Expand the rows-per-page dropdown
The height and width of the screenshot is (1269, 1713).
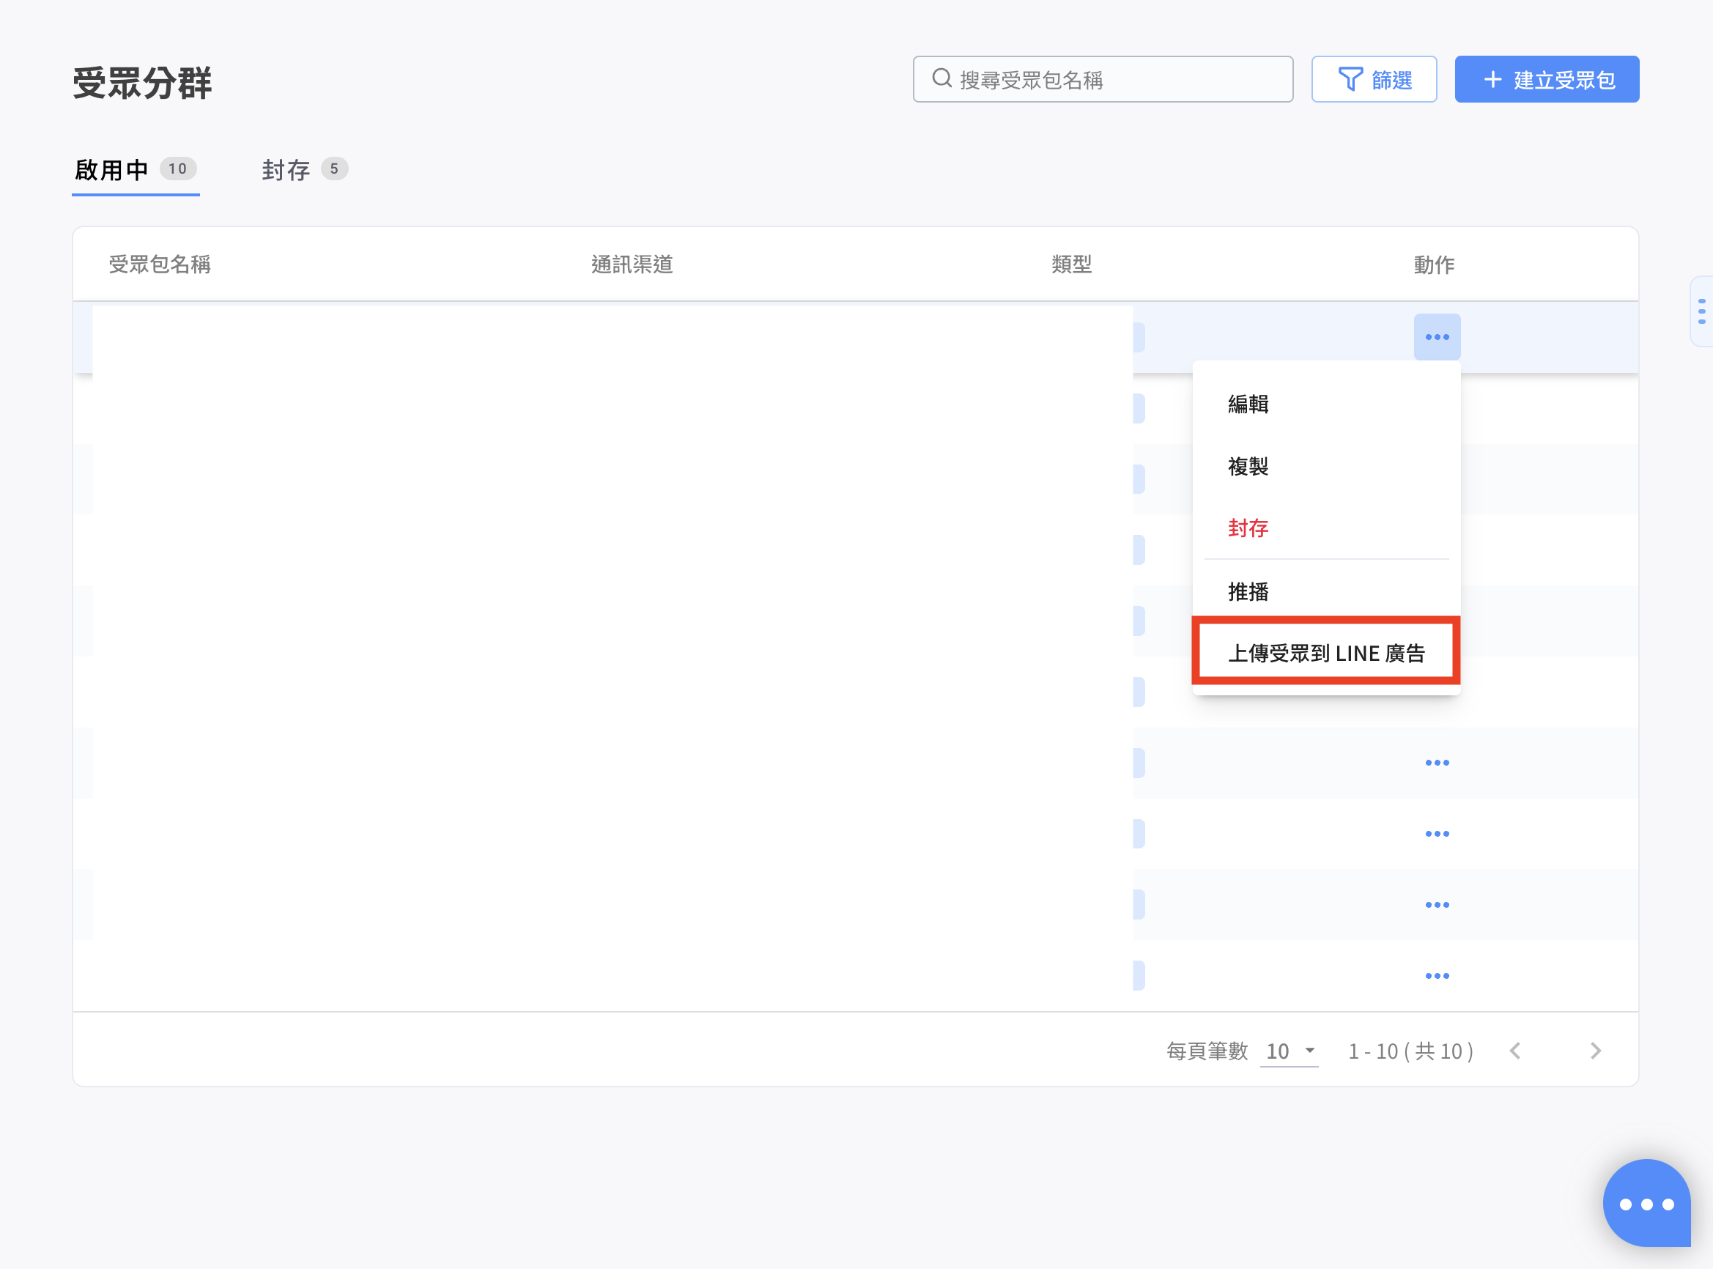pos(1290,1051)
